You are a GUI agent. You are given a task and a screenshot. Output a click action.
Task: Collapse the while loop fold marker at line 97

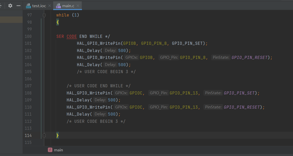pos(44,15)
